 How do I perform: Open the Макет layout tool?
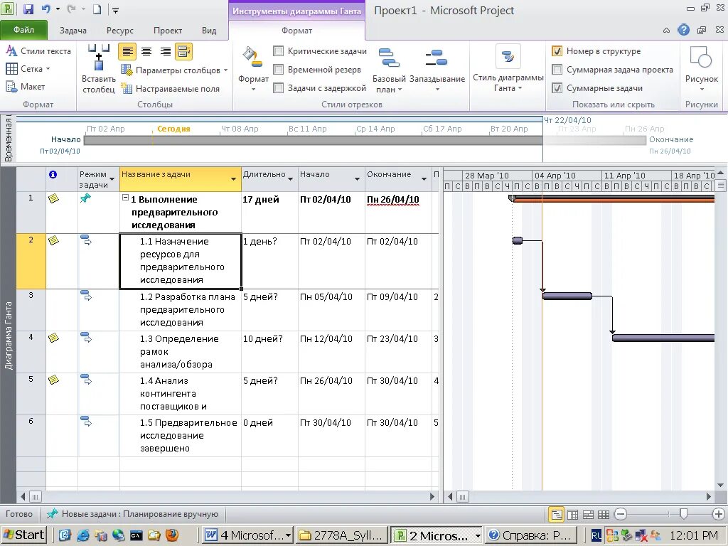click(25, 87)
